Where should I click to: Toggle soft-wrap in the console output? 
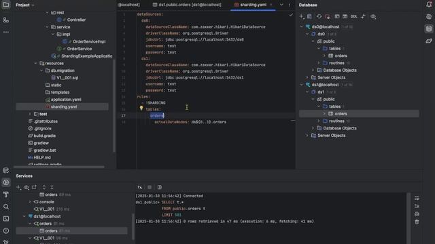(417, 198)
